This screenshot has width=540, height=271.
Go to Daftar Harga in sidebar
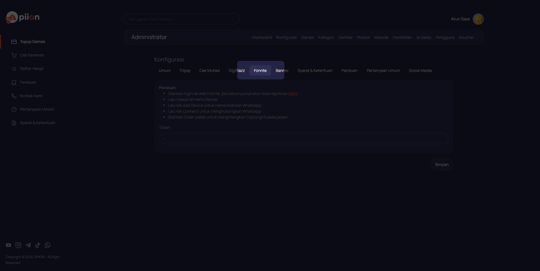point(32,69)
